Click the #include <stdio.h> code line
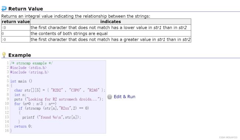 point(28,68)
